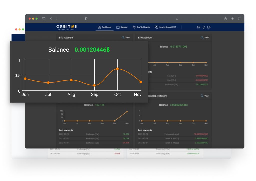256x181 pixels.
Task: Click Last payments heading in USDC card
Action: click(145, 130)
